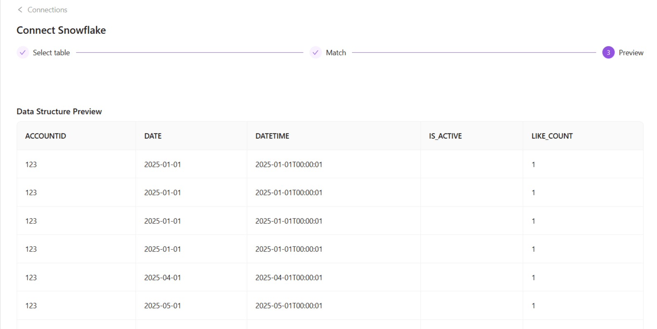Click LIKE_COUNT value in the 2025-05-01 row
Image resolution: width=657 pixels, height=329 pixels.
533,305
